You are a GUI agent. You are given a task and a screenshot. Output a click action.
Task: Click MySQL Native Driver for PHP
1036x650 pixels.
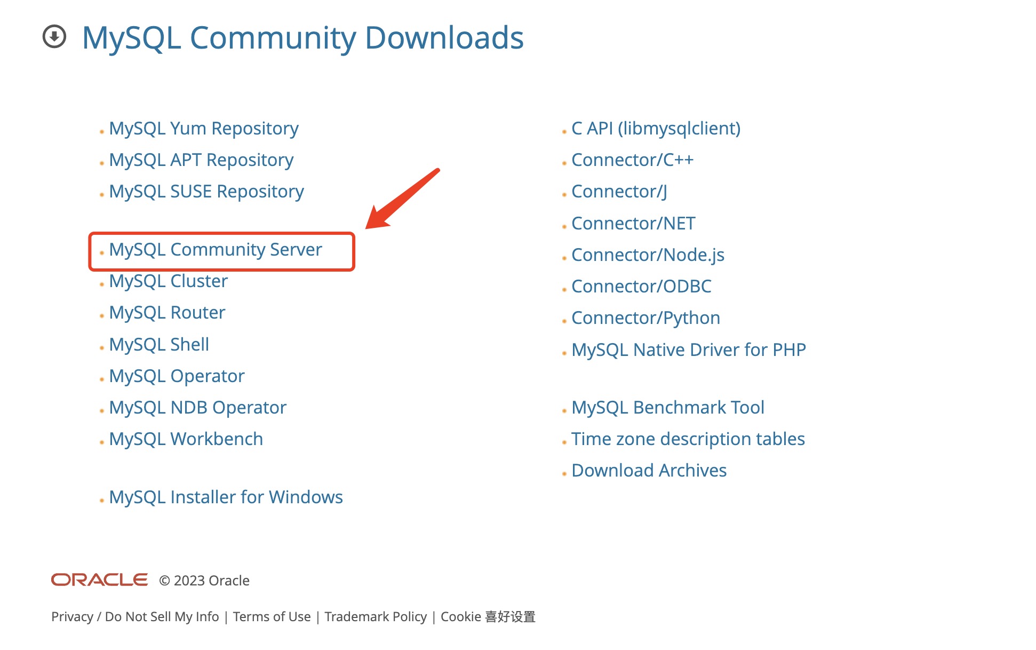pos(688,350)
